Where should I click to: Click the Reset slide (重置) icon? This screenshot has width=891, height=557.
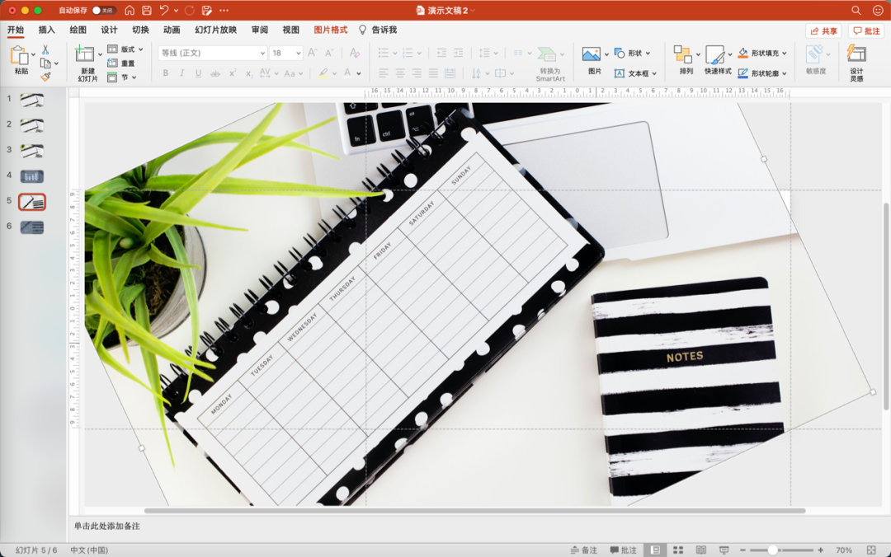point(112,63)
